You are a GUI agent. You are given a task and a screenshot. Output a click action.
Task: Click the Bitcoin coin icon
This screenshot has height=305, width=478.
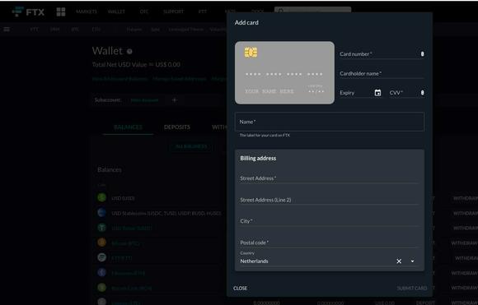[102, 243]
